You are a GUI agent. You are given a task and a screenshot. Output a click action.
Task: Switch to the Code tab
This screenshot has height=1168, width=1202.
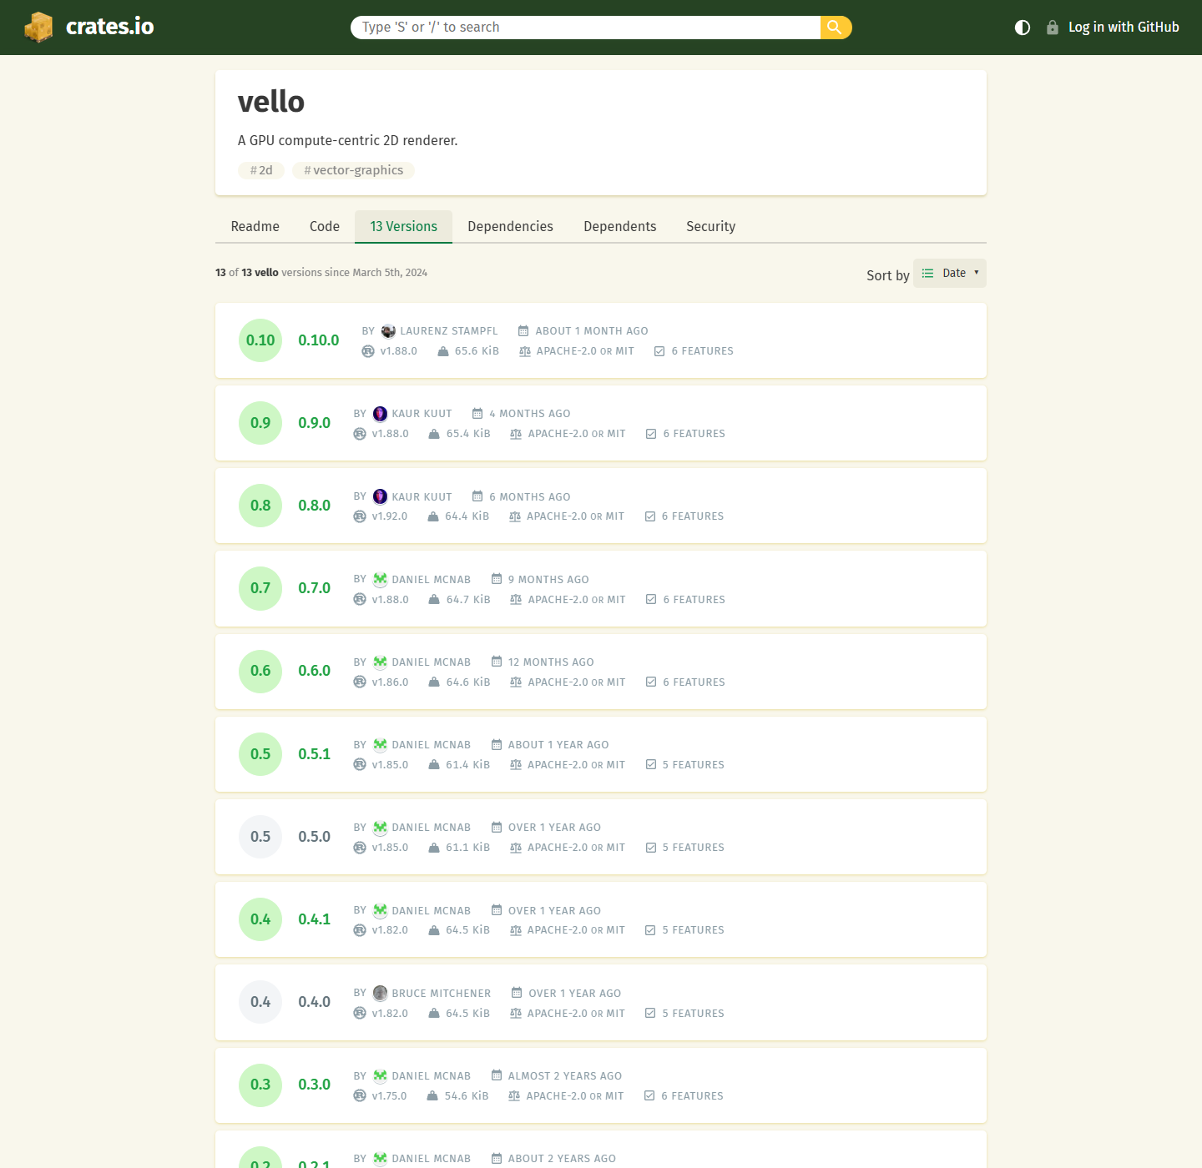click(325, 227)
